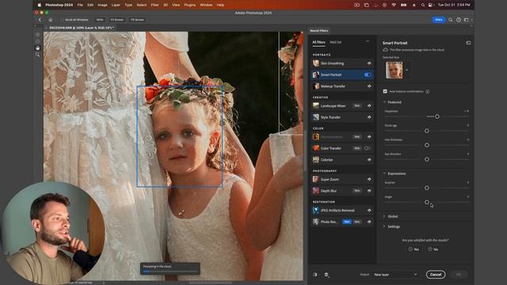Open the File menu
Screen dimensions: 507x285
[80, 5]
